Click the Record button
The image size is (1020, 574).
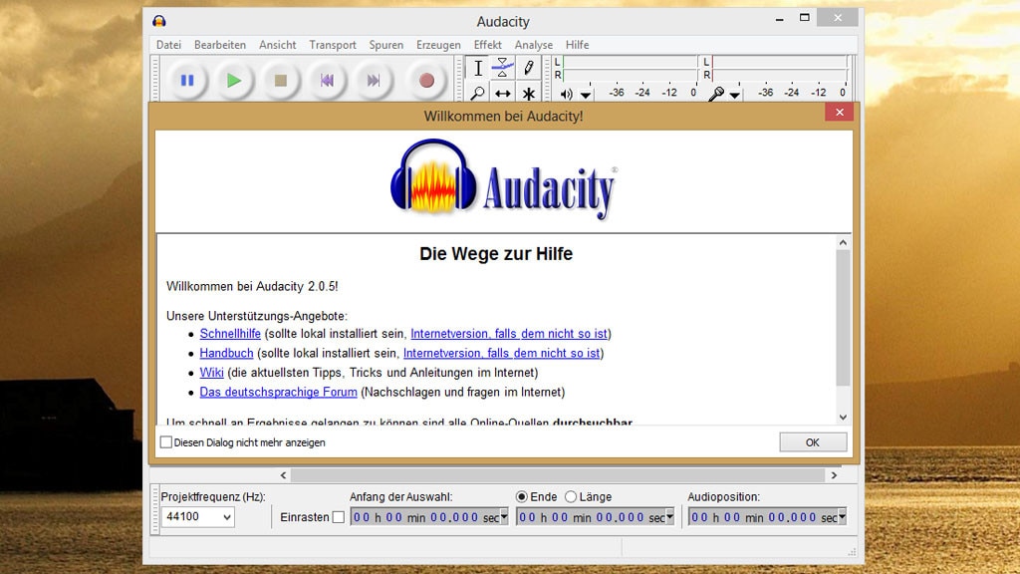pyautogui.click(x=425, y=80)
